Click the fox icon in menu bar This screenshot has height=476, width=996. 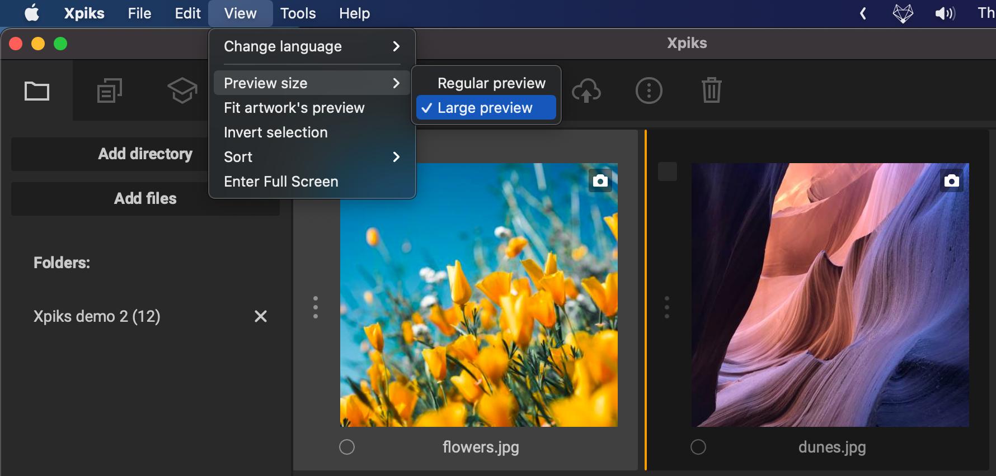click(903, 13)
